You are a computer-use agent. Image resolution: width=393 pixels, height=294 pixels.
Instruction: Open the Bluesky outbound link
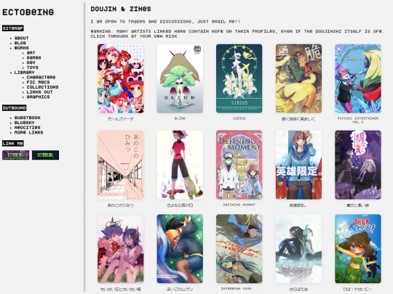(24, 123)
